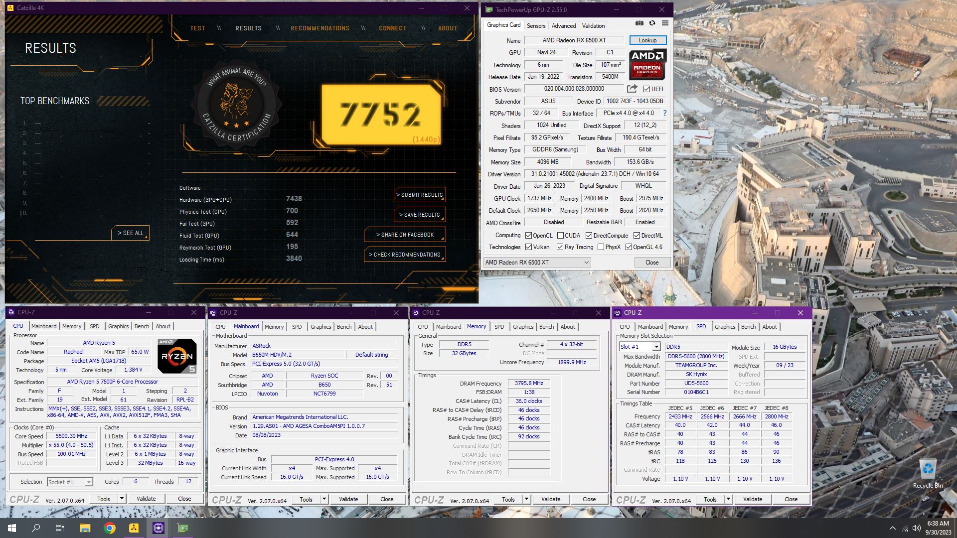
Task: Open the Connect section in Catzilla
Action: coord(393,28)
